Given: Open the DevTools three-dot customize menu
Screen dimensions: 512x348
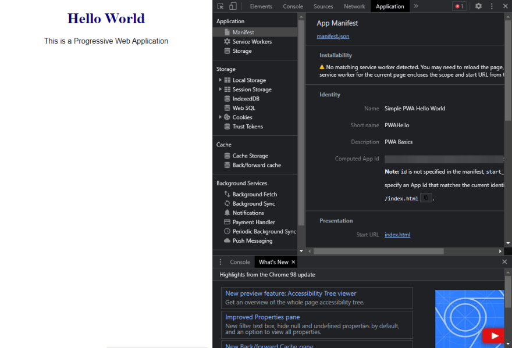Looking at the screenshot, I should [492, 6].
